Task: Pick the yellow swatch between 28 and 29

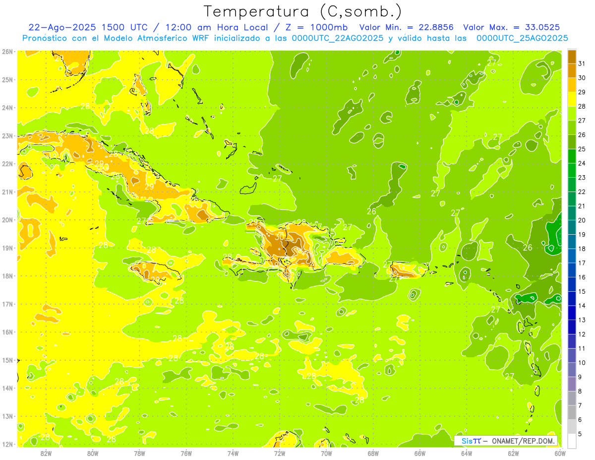Action: 572,99
